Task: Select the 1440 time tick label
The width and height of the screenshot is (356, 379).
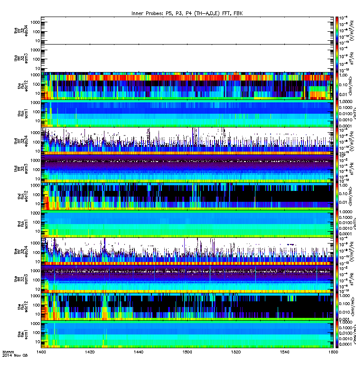Action: tap(139, 352)
